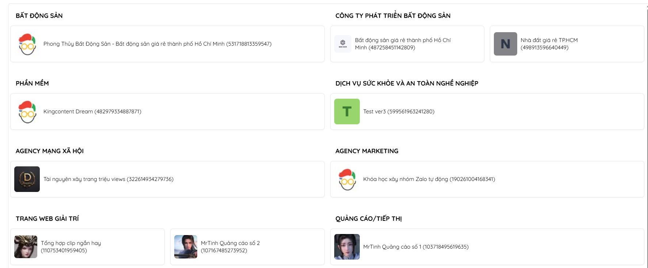
Task: Click the small Bất động sản HCM logo
Action: coord(343,44)
